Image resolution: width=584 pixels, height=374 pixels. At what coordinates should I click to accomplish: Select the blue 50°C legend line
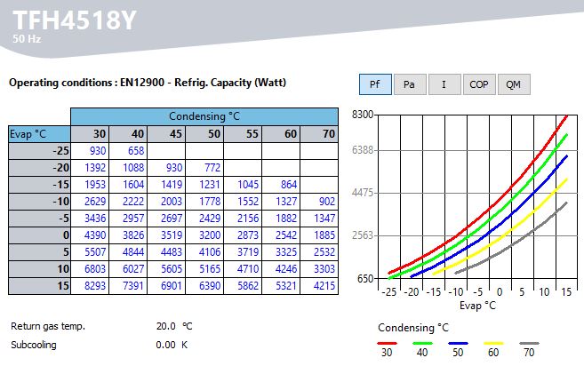[459, 343]
